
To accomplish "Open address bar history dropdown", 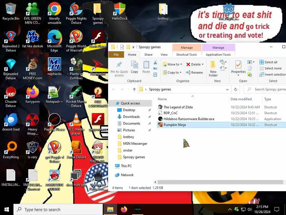I will click(x=227, y=89).
